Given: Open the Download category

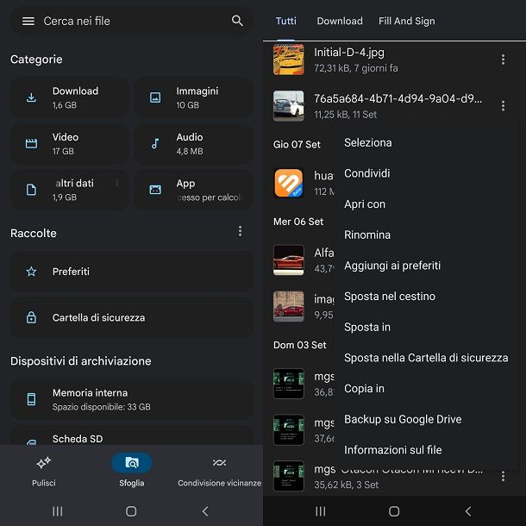Looking at the screenshot, I should [70, 97].
